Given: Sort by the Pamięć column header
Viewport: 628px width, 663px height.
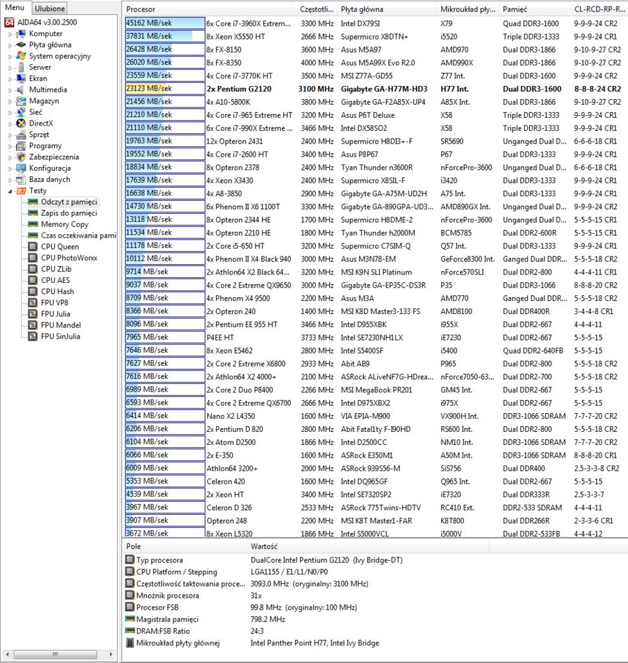Looking at the screenshot, I should pos(535,9).
